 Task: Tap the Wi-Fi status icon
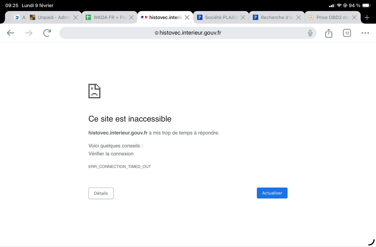[339, 5]
